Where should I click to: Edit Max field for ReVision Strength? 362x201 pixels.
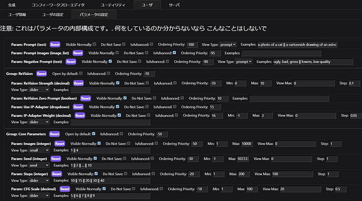coord(265,83)
